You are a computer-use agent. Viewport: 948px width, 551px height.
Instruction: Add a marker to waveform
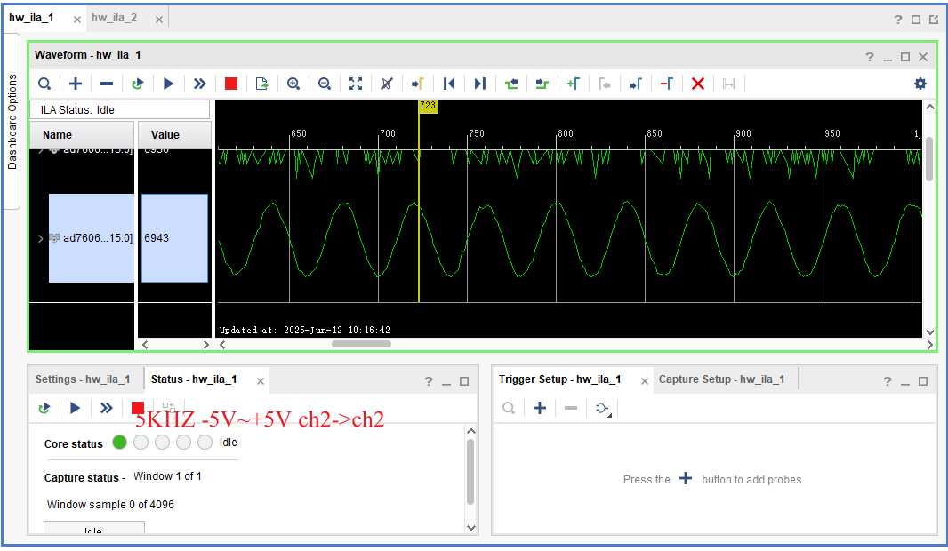click(574, 84)
